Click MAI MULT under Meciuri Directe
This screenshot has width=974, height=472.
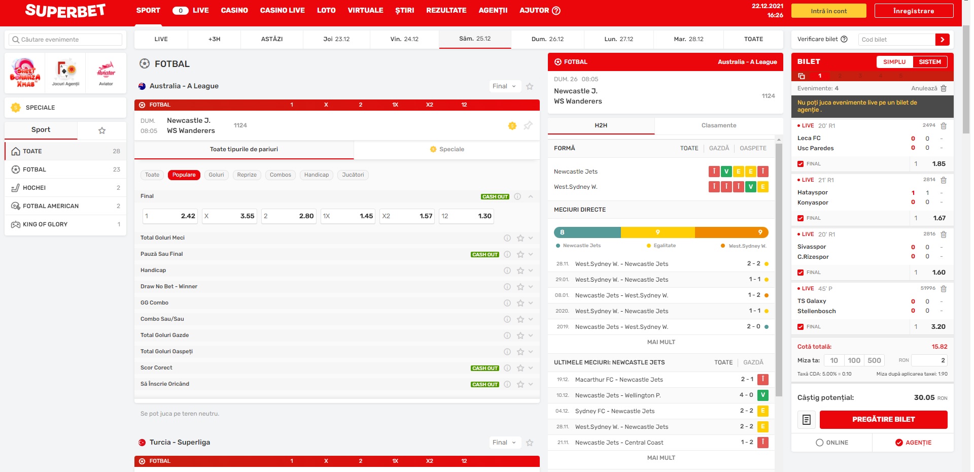pyautogui.click(x=661, y=342)
